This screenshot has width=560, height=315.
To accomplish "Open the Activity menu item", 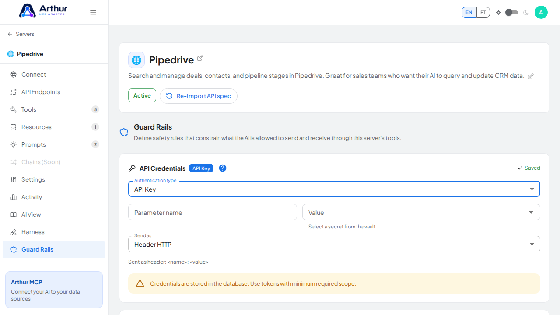I will pos(54,197).
